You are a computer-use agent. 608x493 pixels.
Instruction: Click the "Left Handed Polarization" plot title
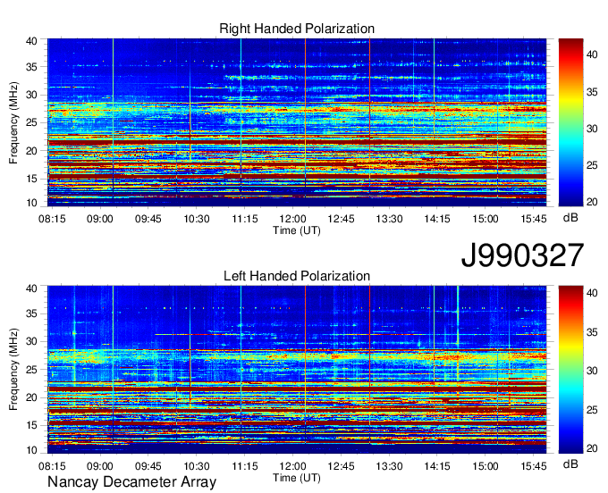297,276
